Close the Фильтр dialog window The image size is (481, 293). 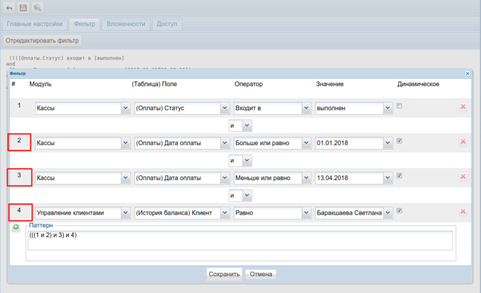pos(467,73)
